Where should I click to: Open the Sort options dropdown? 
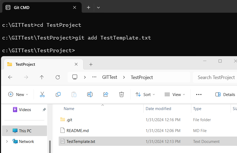[x=145, y=94]
